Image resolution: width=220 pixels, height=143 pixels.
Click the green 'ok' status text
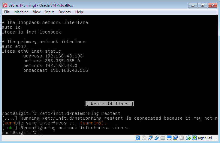coord(10,128)
